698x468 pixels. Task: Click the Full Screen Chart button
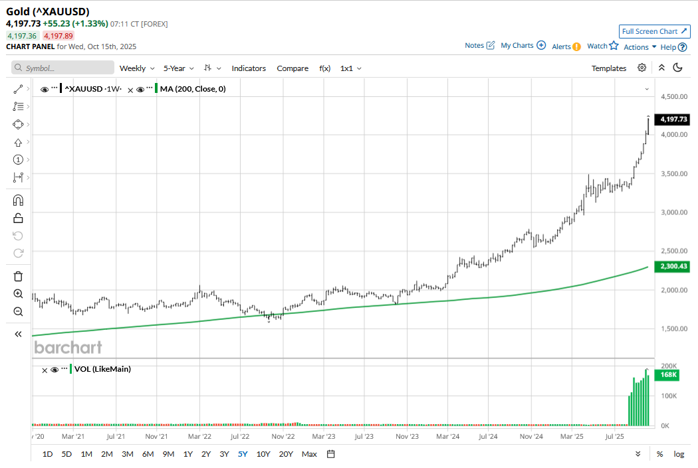point(655,31)
